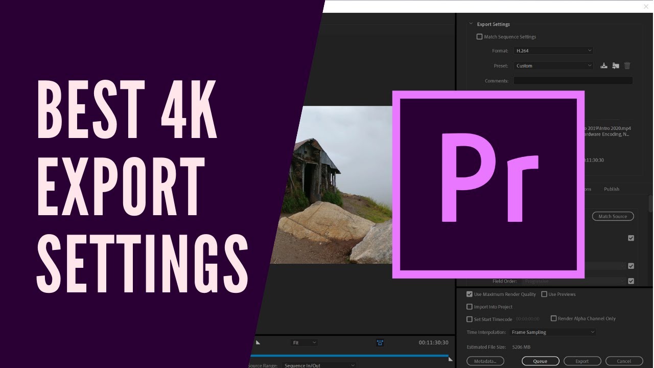Click inside the Comments text field
Image resolution: width=654 pixels, height=368 pixels.
click(x=573, y=81)
